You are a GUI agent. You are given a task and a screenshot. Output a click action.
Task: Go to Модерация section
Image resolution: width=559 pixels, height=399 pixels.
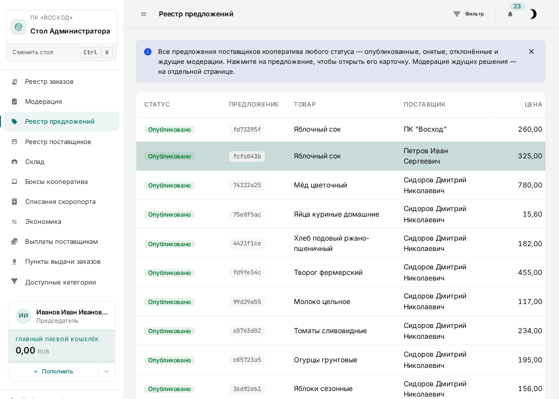(62, 102)
